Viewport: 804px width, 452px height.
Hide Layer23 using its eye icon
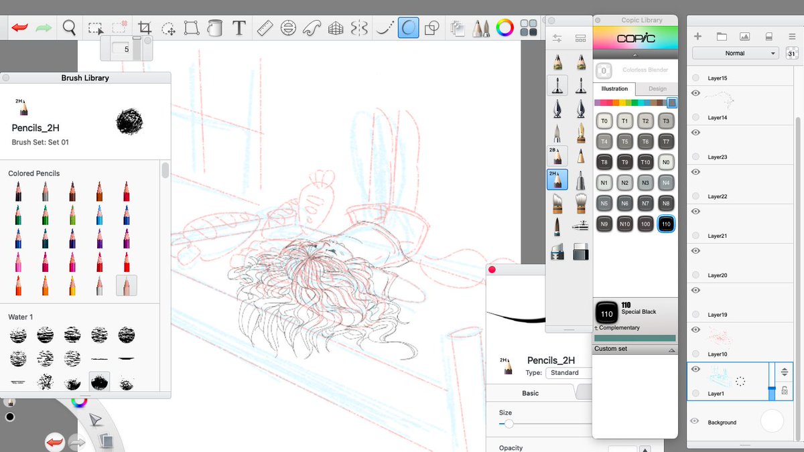click(x=695, y=133)
